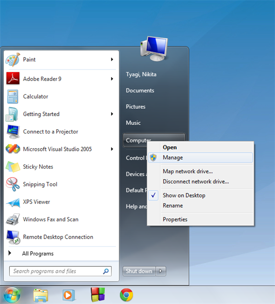Image resolution: width=275 pixels, height=304 pixels.
Task: Open the Help and Support entry
Action: point(136,206)
